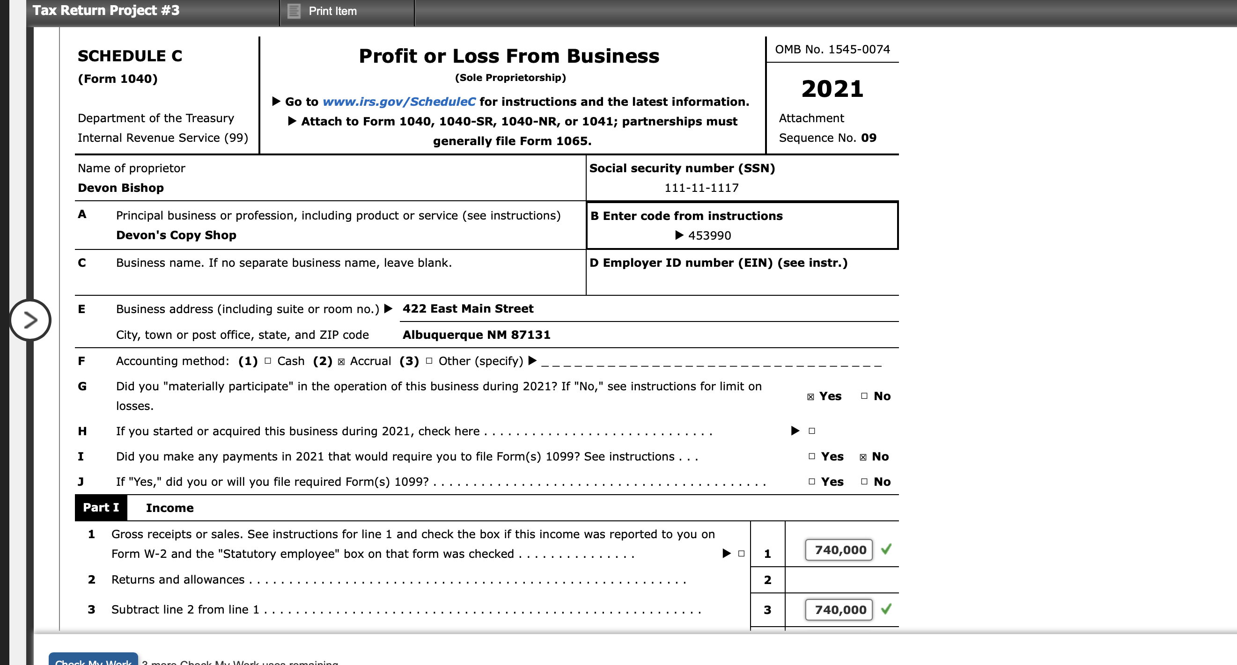Expand the left side chevron panel
The image size is (1237, 665).
[x=30, y=321]
